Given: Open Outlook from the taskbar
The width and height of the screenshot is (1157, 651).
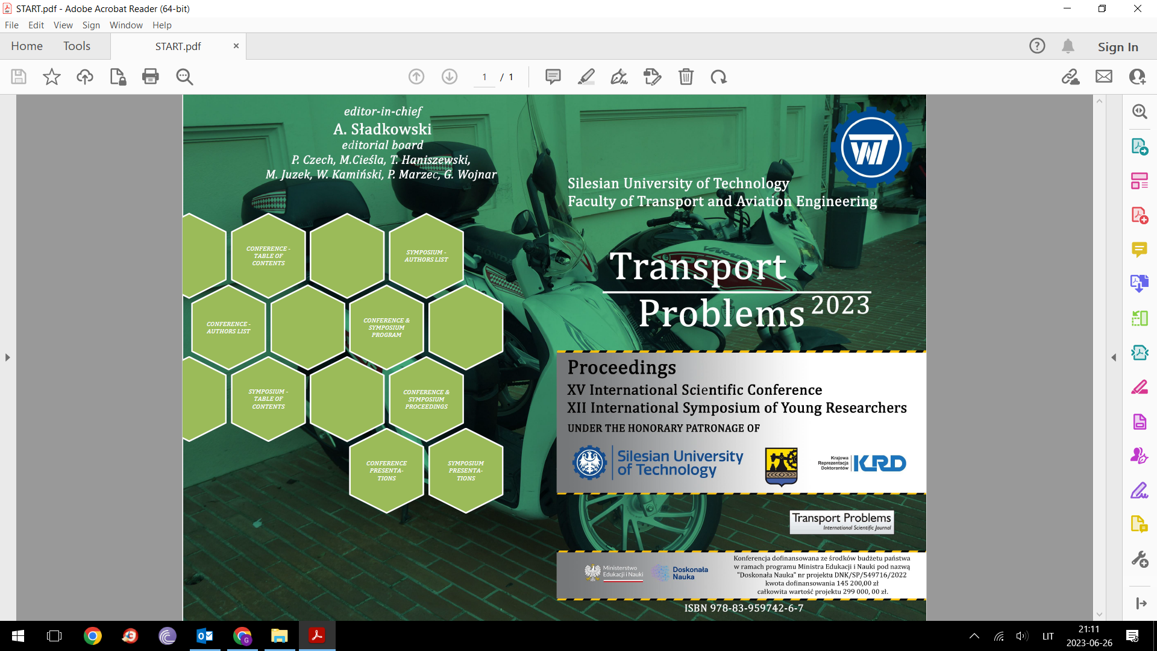Looking at the screenshot, I should coord(205,636).
